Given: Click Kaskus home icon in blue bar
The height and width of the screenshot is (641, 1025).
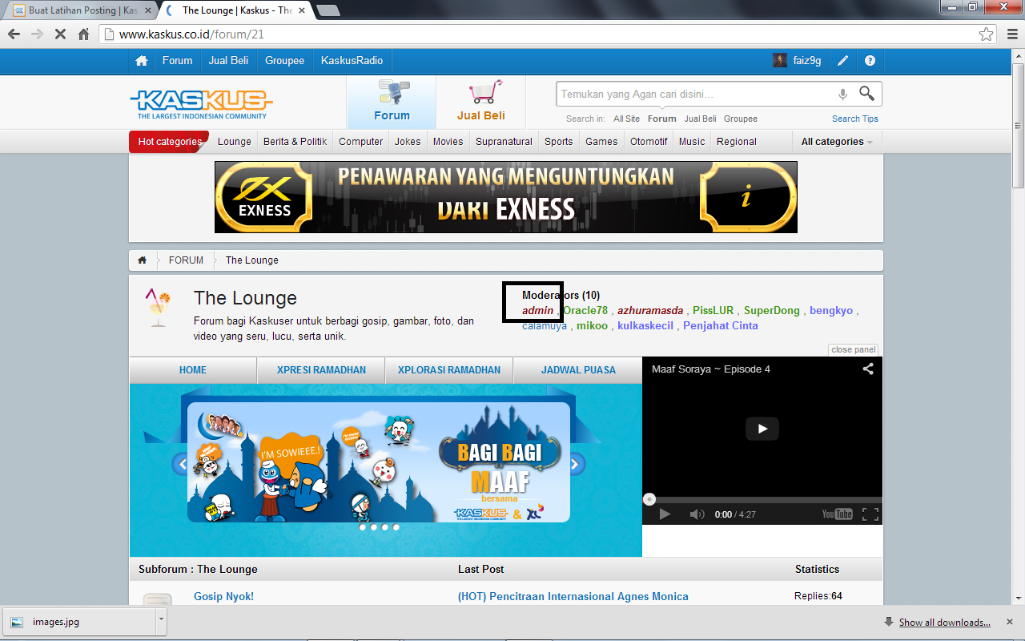Looking at the screenshot, I should 142,61.
